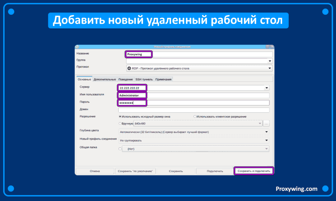This screenshot has width=336, height=201.
Task: Expand the Group dropdown arrow
Action: tap(270, 61)
